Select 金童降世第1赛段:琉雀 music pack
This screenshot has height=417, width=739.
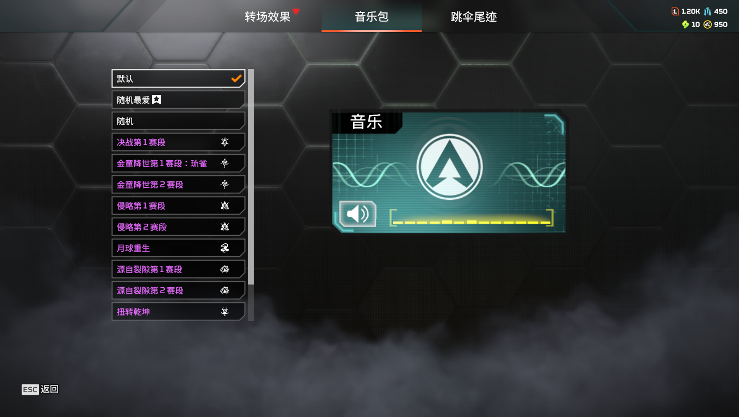[178, 163]
